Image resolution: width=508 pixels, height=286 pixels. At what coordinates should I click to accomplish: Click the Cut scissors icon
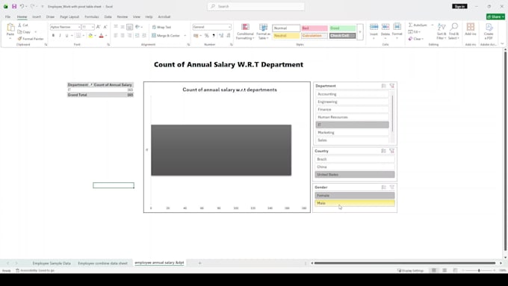(19, 25)
